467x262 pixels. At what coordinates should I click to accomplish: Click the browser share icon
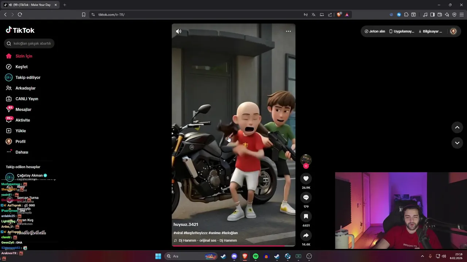(x=330, y=15)
